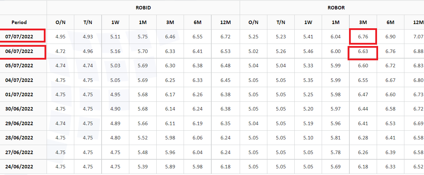The height and width of the screenshot is (175, 424).
Task: Click ROBOR 12M value 7.07
Action: click(418, 36)
